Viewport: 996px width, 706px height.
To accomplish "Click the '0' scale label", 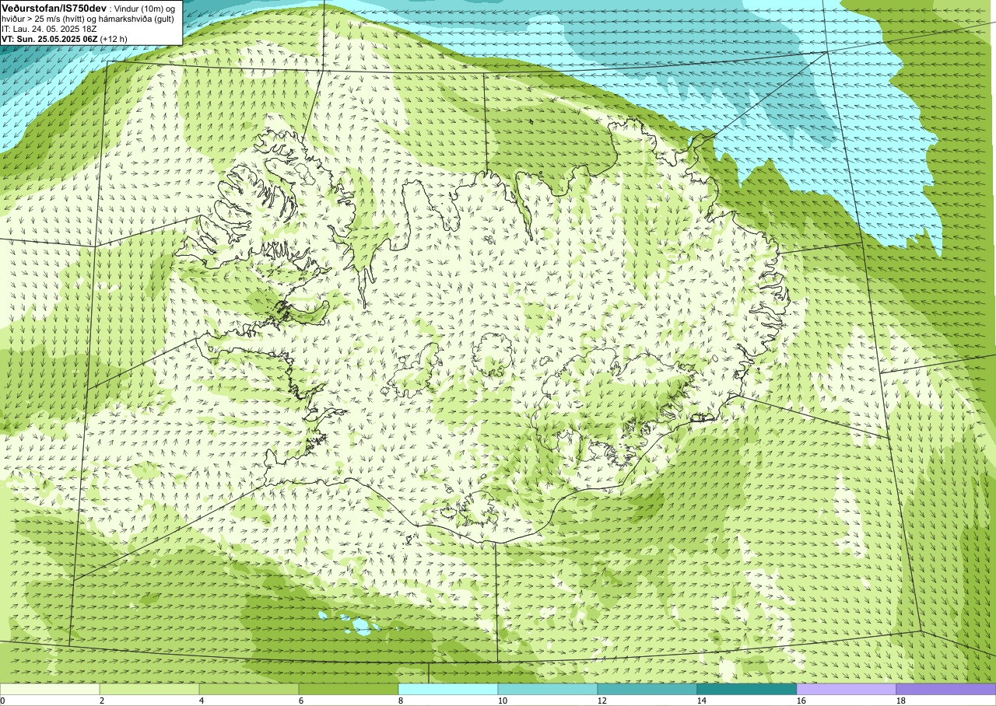I will pyautogui.click(x=3, y=701).
